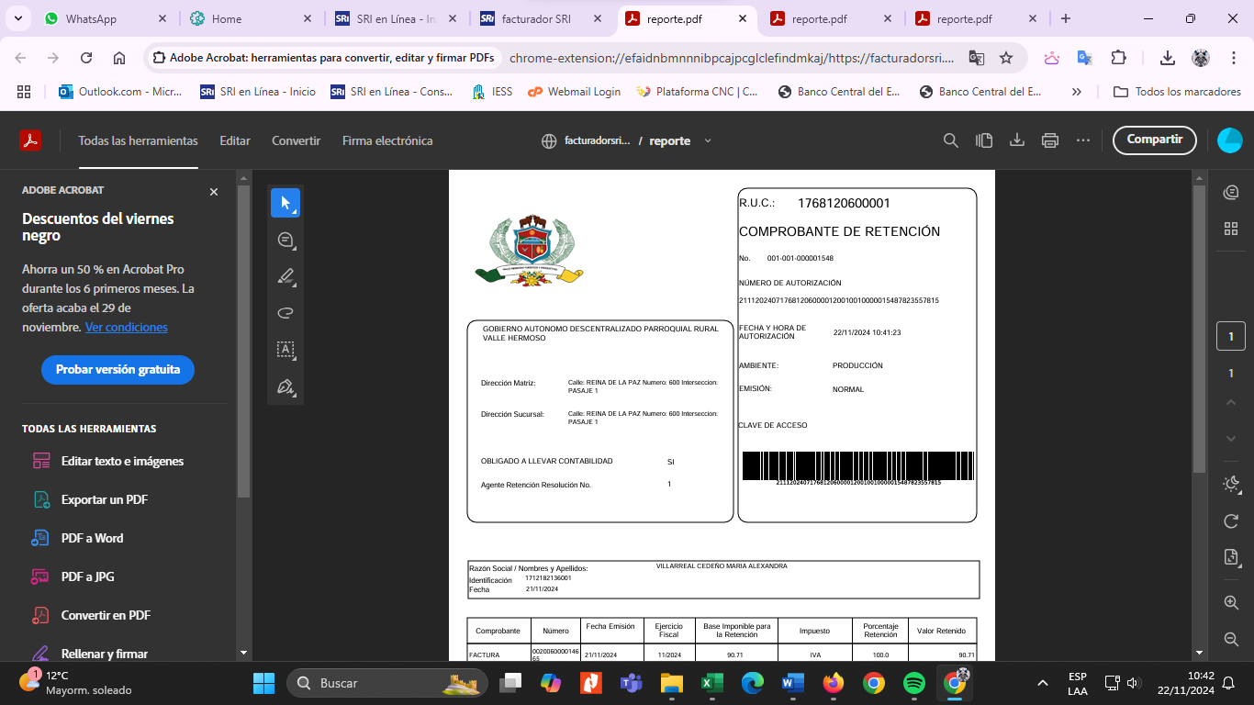Click the search magnifier in Acrobat header
This screenshot has height=705, width=1254.
[951, 140]
